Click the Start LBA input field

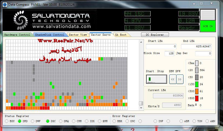point(161,46)
